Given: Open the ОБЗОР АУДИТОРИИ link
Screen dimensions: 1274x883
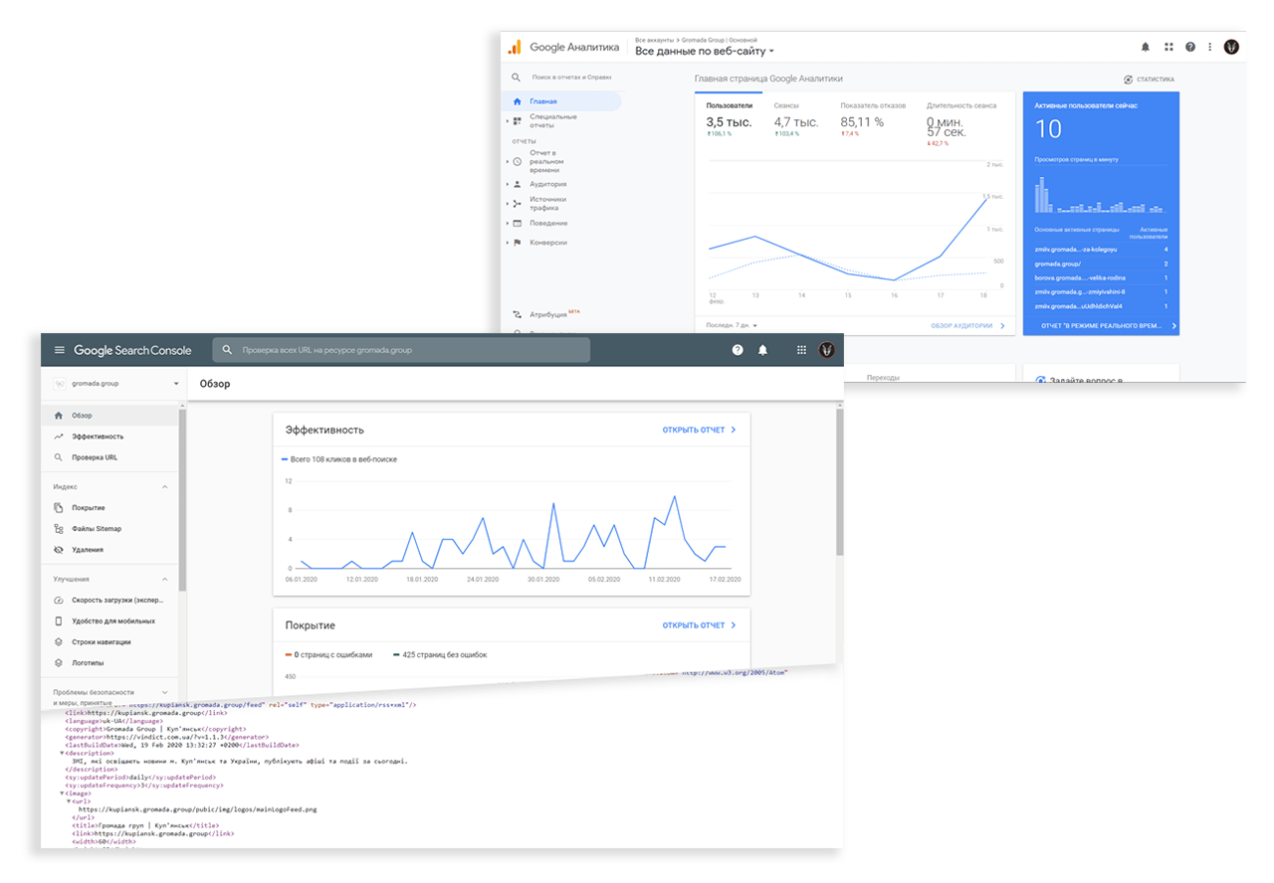Looking at the screenshot, I should [967, 325].
